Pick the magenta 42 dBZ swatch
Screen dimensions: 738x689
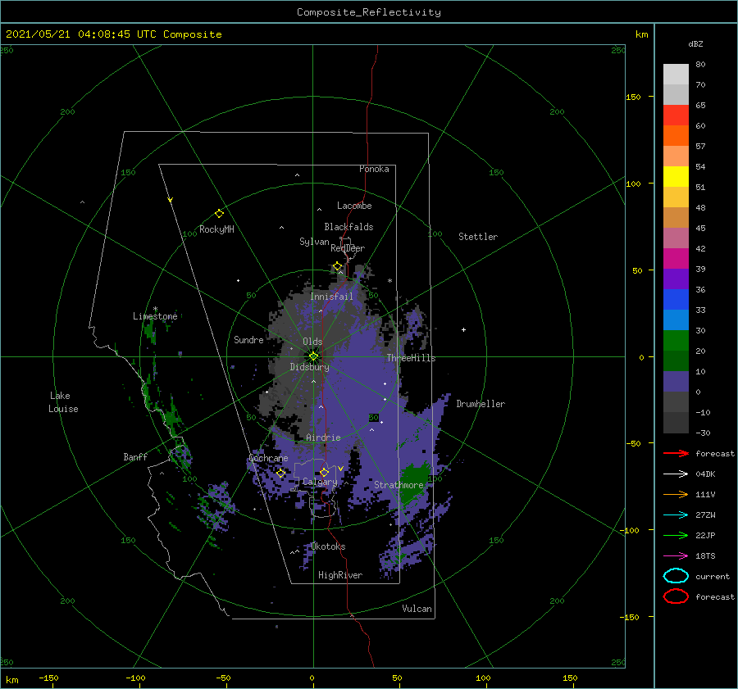click(x=676, y=258)
